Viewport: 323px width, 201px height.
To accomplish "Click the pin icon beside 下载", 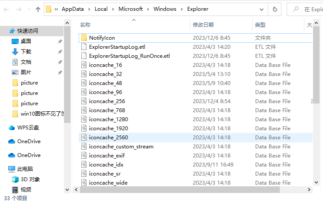I will 60,52.
